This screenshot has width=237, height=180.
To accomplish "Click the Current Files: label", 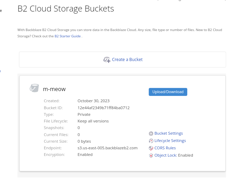I will pos(56,135).
